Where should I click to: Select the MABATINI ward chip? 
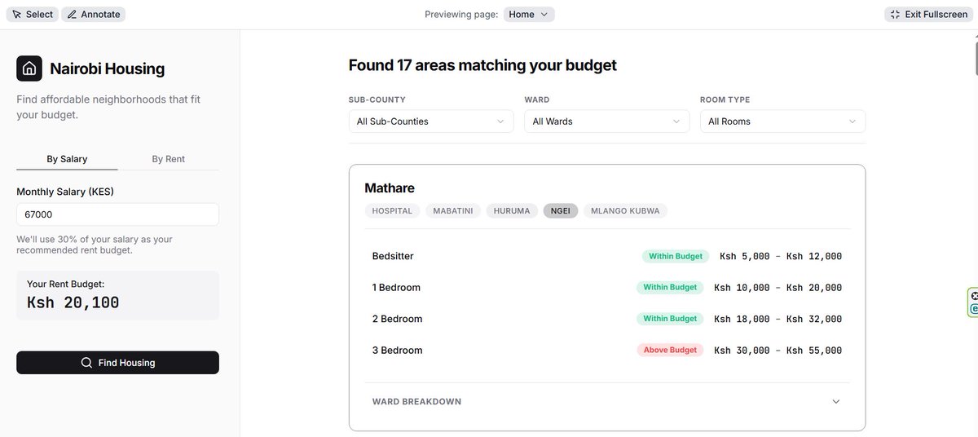click(x=453, y=210)
